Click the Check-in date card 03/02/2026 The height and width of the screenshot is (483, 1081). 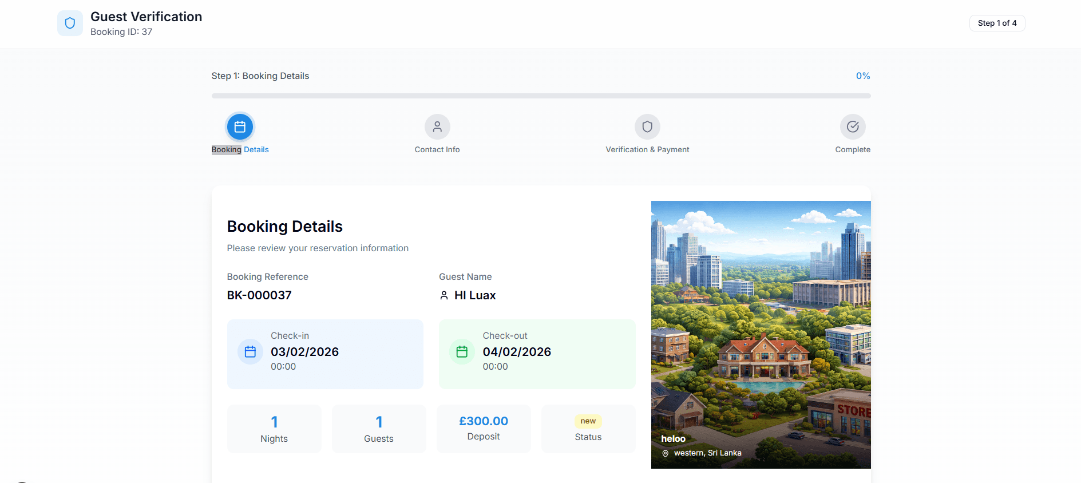pos(325,354)
